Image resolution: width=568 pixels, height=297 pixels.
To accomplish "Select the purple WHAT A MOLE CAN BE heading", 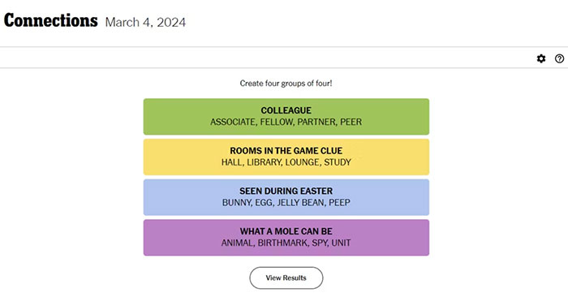I will (286, 231).
